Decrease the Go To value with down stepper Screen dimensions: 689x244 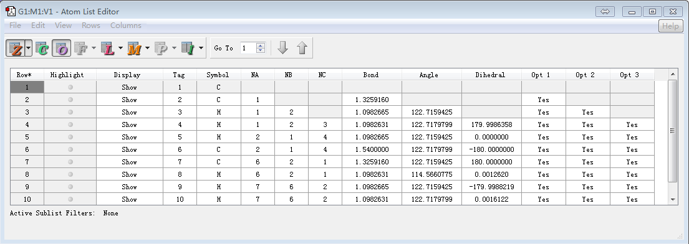tap(261, 50)
